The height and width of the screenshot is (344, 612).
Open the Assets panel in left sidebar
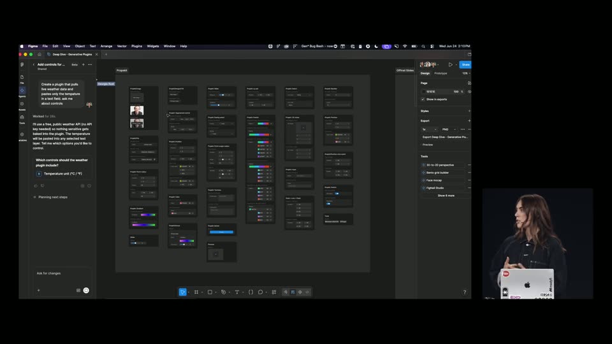click(22, 106)
